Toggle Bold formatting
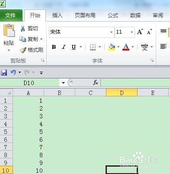Image resolution: width=170 pixels, height=174 pixels. click(x=54, y=47)
